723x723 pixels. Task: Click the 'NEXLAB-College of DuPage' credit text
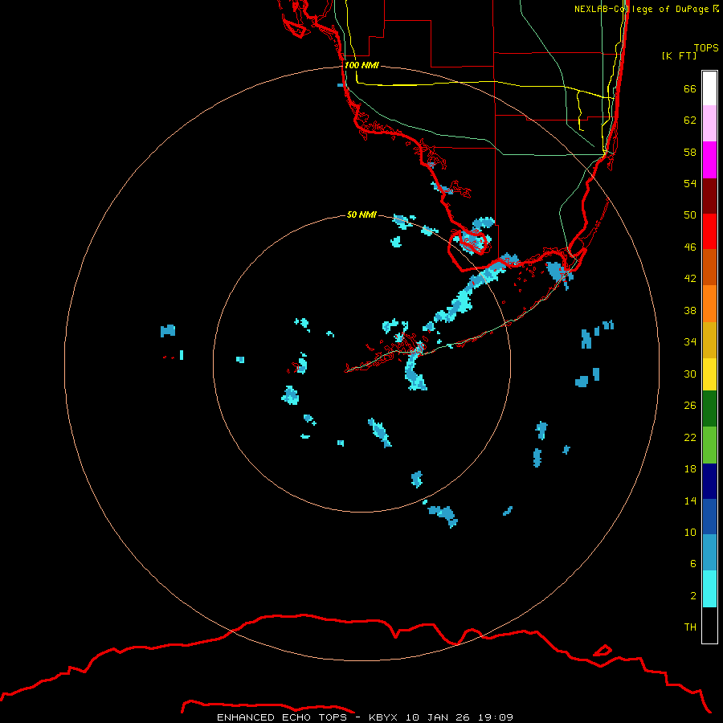[643, 9]
